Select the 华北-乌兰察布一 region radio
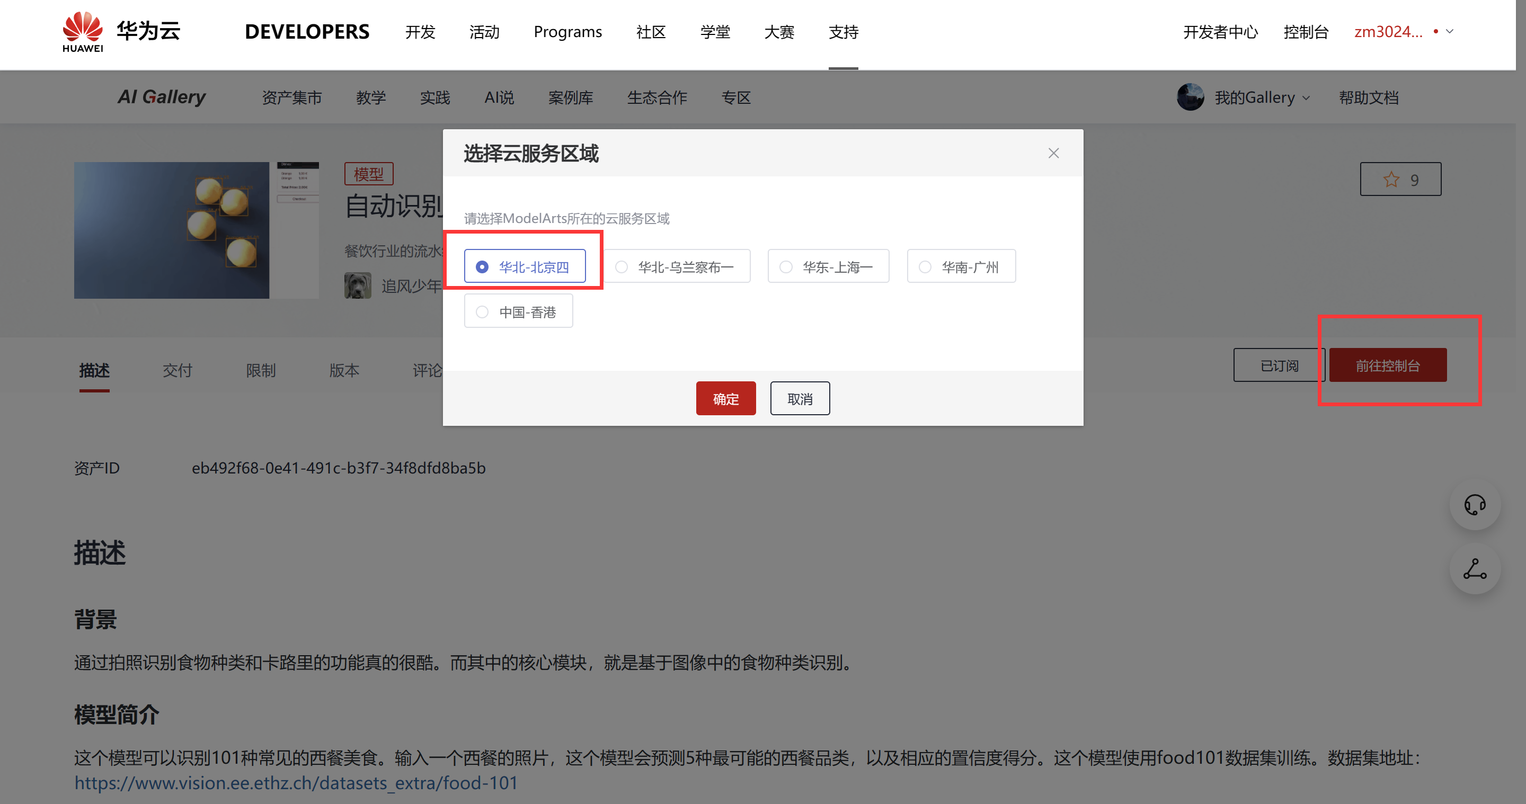Viewport: 1526px width, 804px height. (x=622, y=267)
